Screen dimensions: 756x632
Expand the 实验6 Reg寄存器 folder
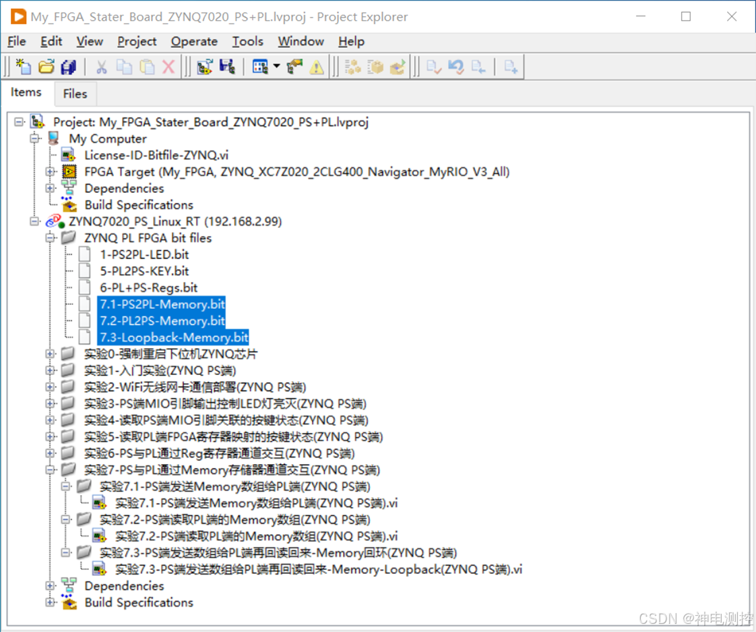click(50, 453)
